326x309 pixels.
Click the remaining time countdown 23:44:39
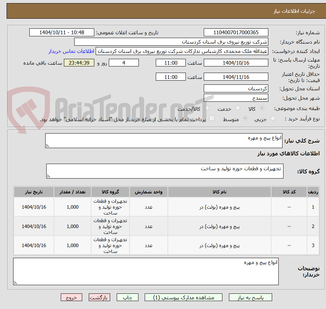(x=79, y=63)
